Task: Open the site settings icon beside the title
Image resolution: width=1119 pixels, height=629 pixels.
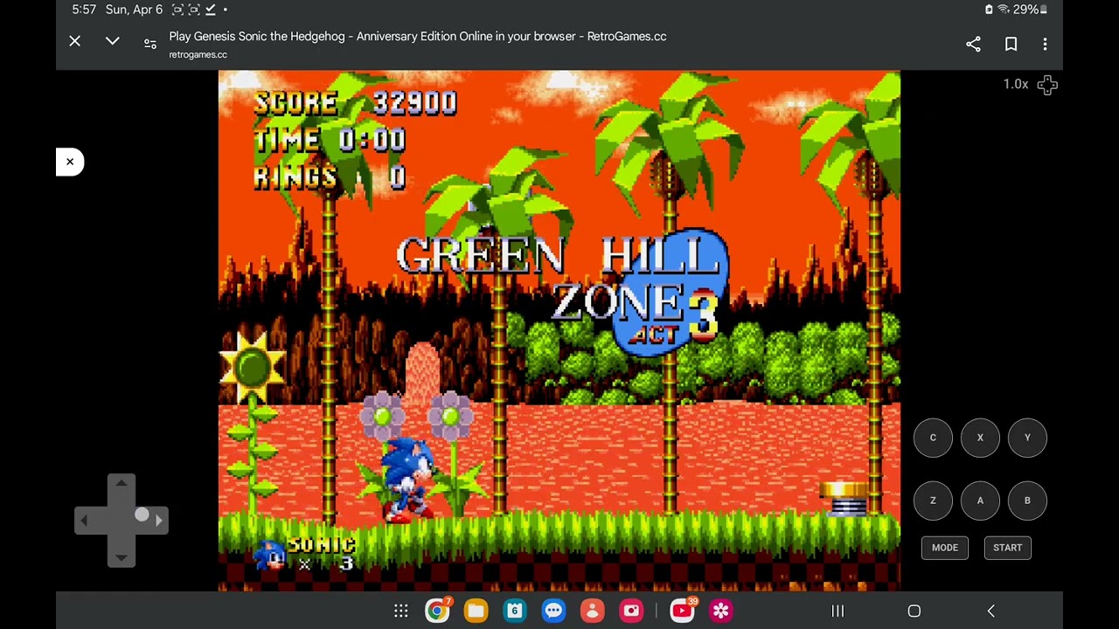Action: click(150, 43)
